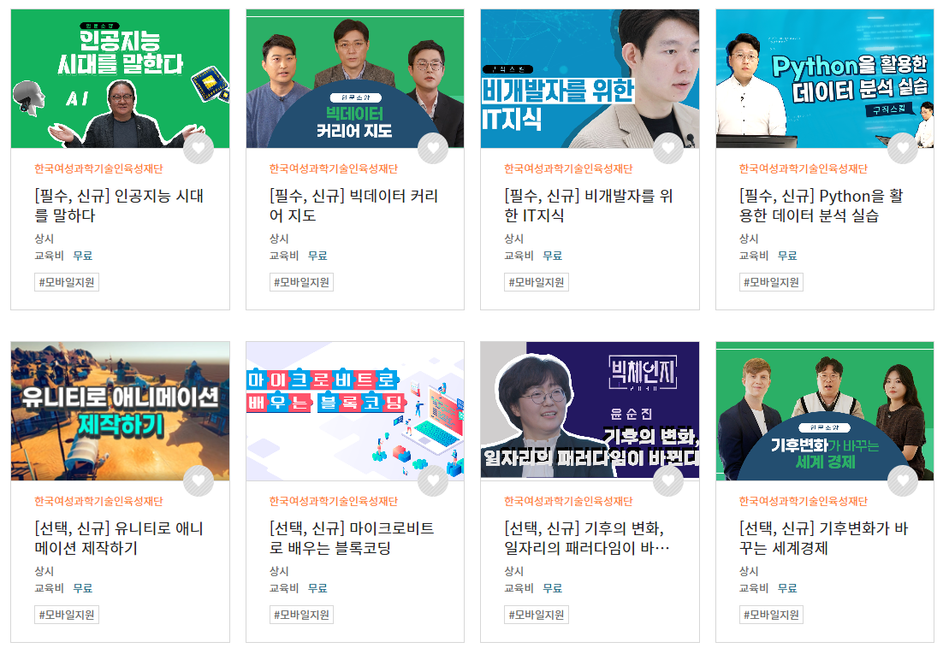Viewport: 943px width, 648px height.
Task: Open the 인공지능 시대를 말한다 thumbnail
Action: 121,79
